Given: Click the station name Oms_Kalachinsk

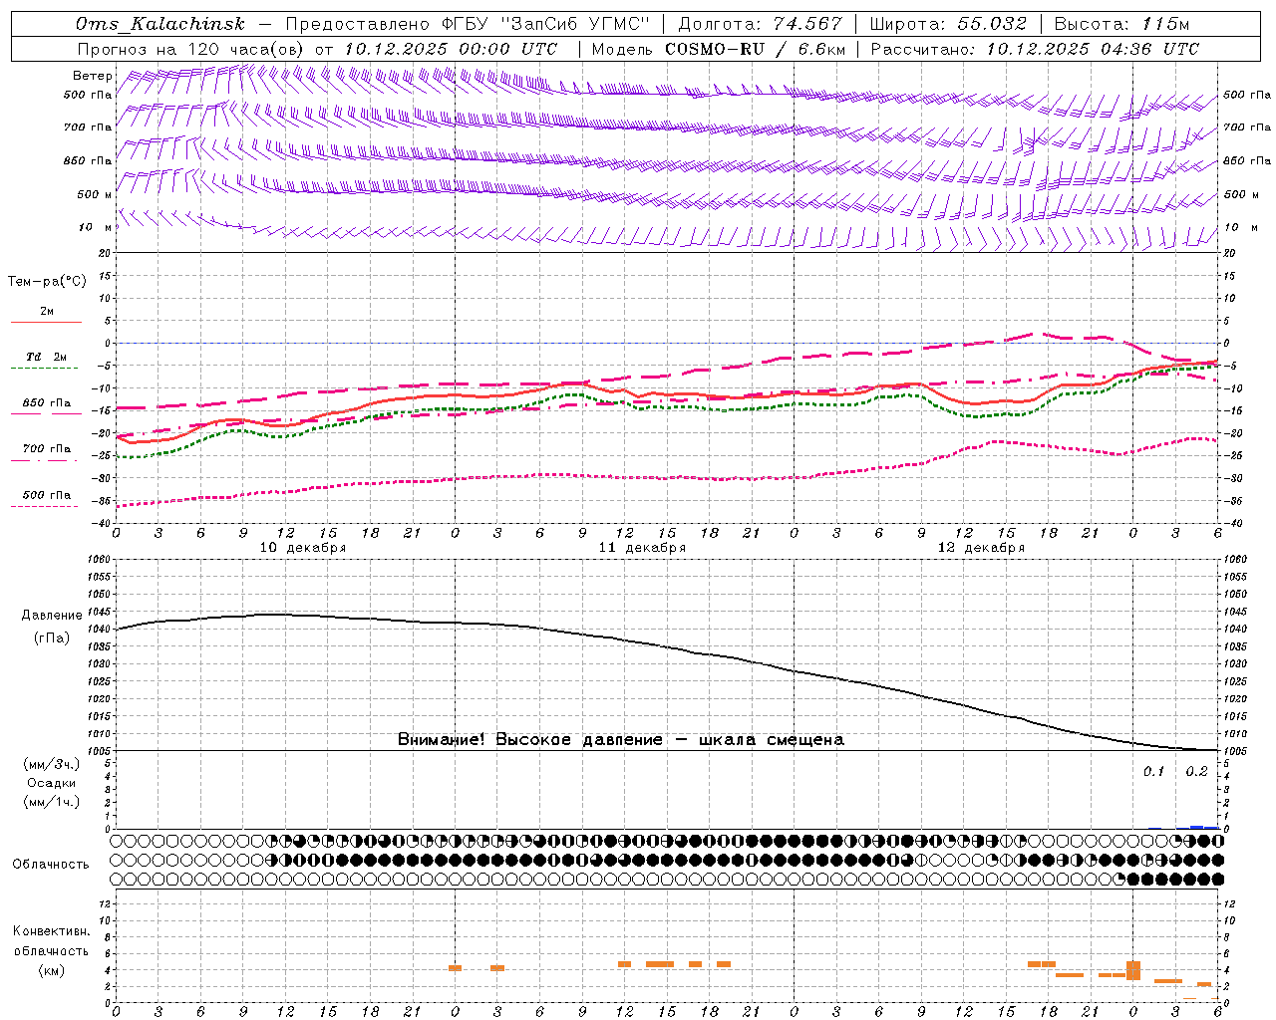Looking at the screenshot, I should (x=159, y=24).
